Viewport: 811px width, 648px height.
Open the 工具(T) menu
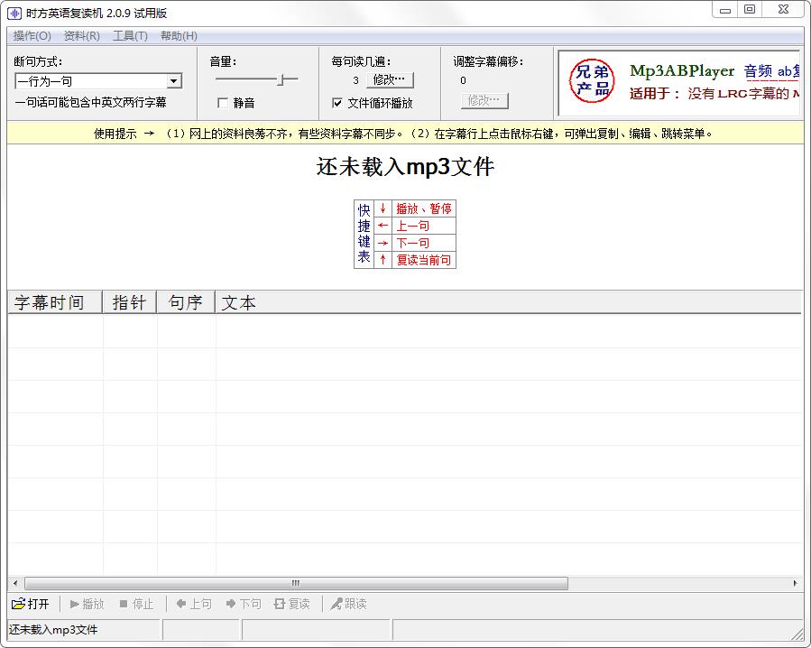tap(130, 36)
